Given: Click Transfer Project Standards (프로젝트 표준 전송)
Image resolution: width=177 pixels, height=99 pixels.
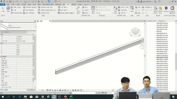Looking at the screenshot, I should point(45,7).
